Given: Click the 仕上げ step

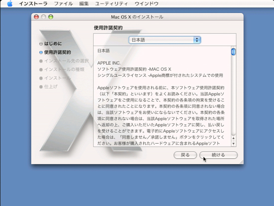Looking at the screenshot, I should pyautogui.click(x=51, y=86).
